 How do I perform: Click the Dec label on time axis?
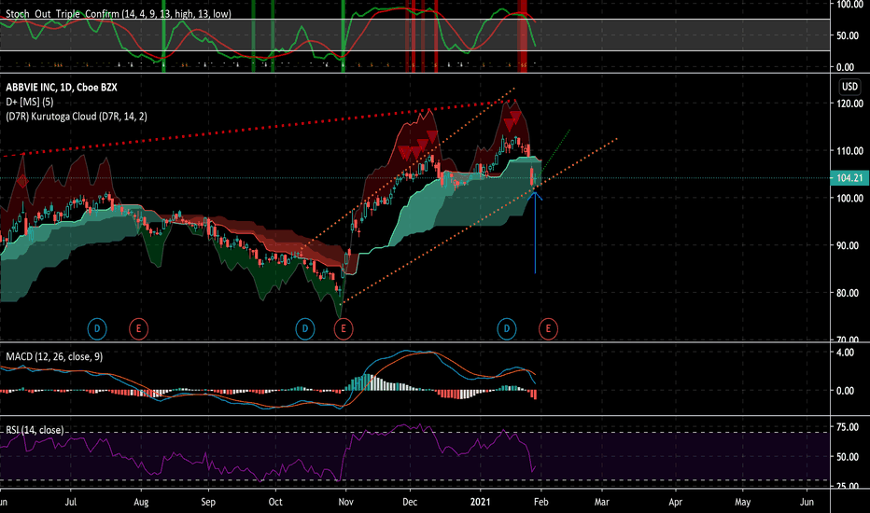[410, 502]
